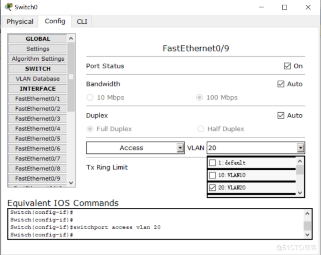Expand the VLAN number dropdown arrow
321x255 pixels.
301,148
